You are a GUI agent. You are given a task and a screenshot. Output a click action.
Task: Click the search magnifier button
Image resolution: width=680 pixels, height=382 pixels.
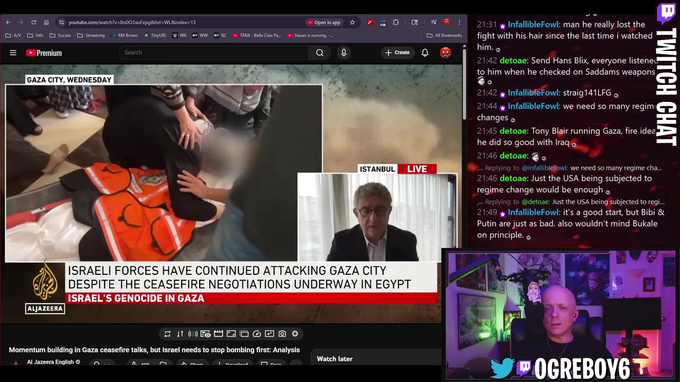(320, 53)
